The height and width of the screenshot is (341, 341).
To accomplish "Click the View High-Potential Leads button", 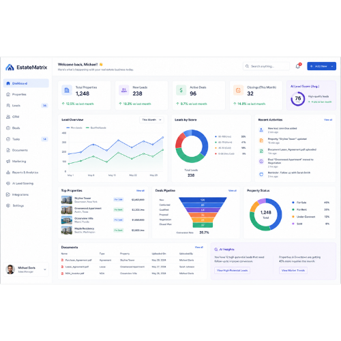I will [232, 270].
